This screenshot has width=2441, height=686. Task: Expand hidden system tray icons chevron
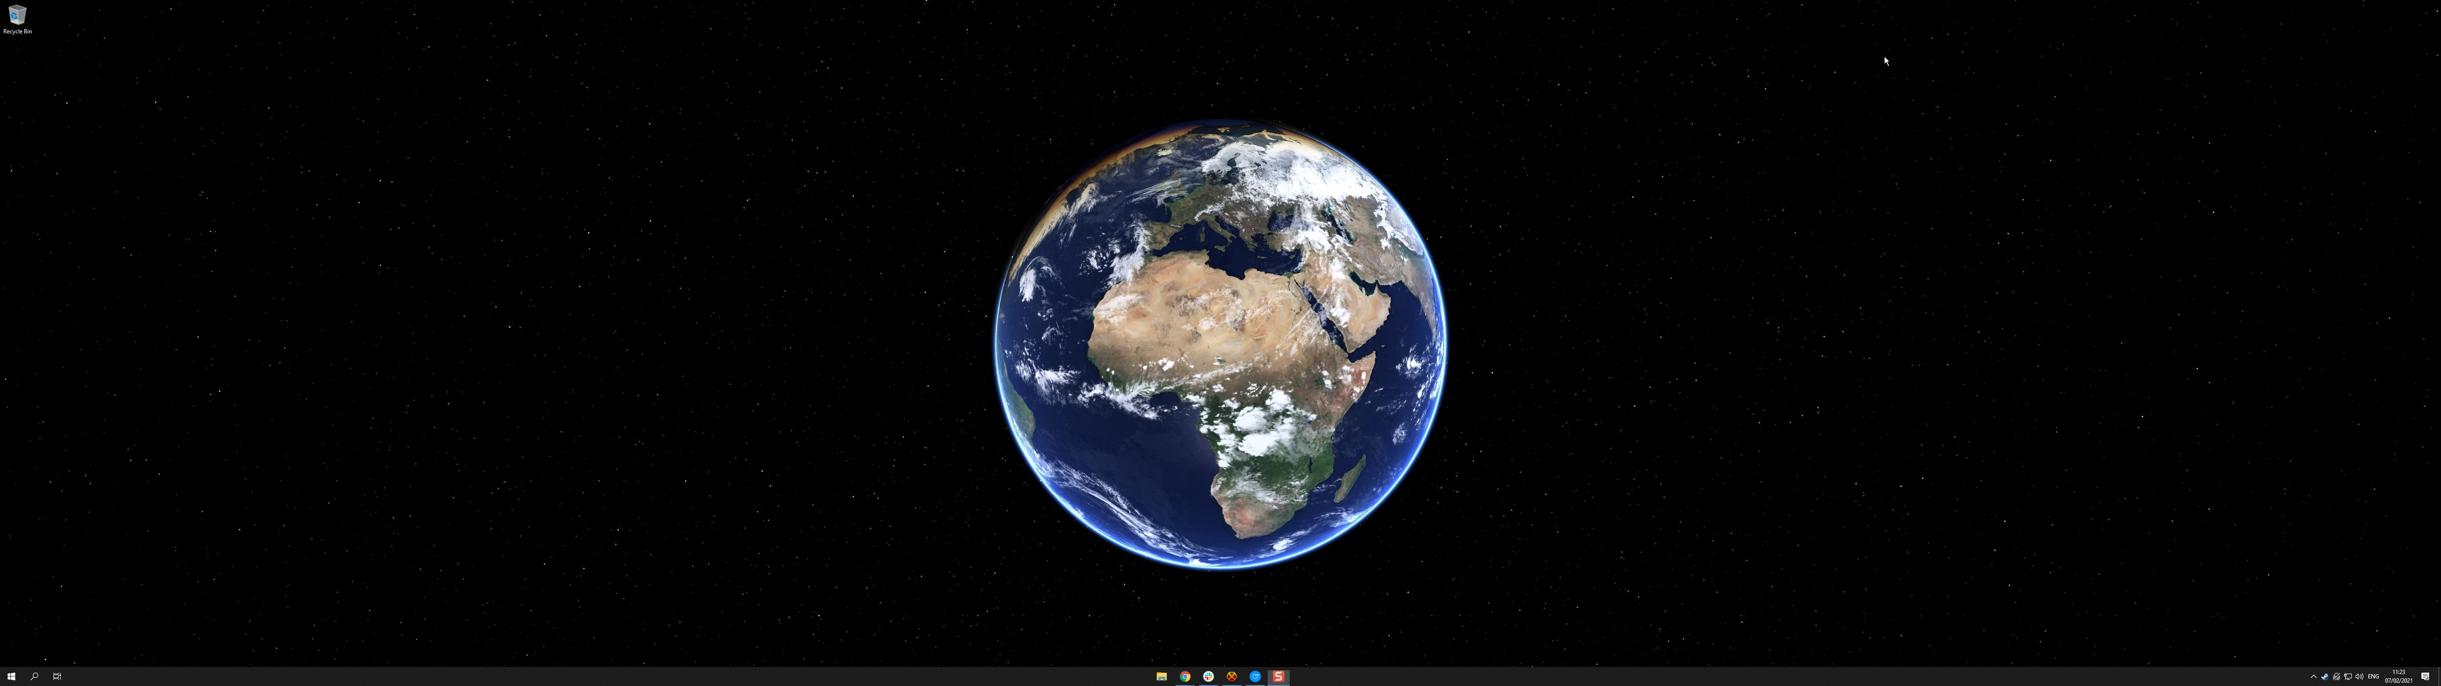(x=2314, y=676)
